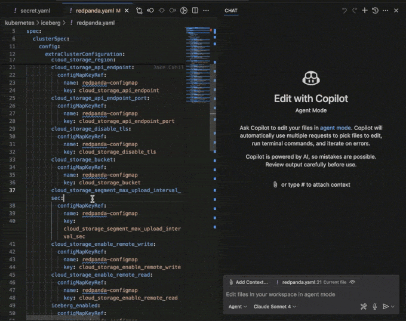406x321 pixels.
Task: Undo last chat edit arrow icon
Action: pyautogui.click(x=344, y=11)
